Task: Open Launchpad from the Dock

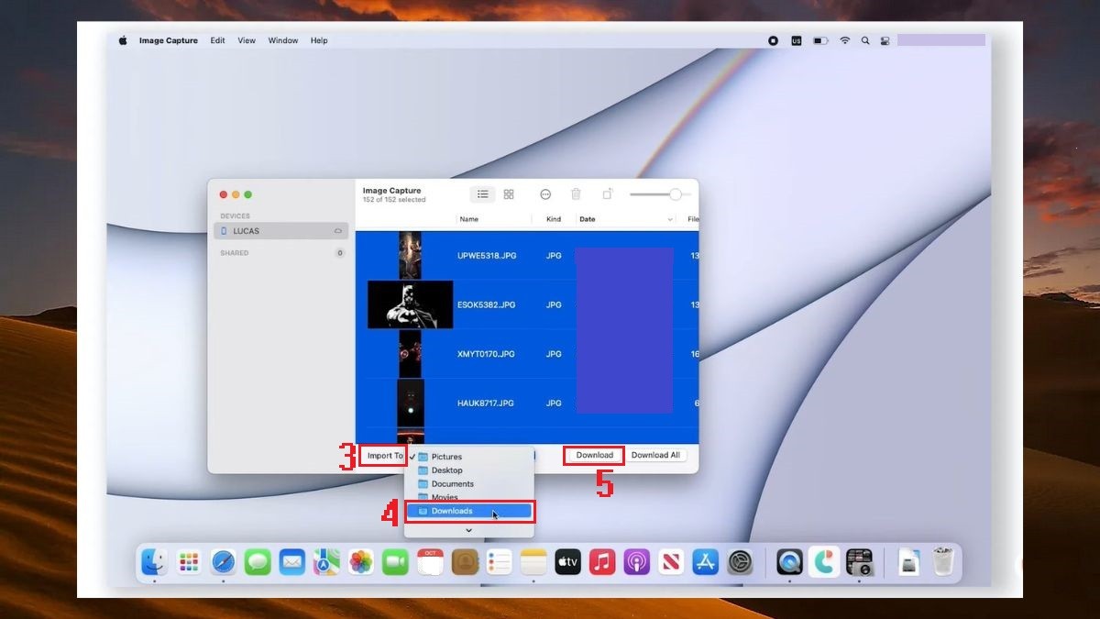Action: [189, 561]
